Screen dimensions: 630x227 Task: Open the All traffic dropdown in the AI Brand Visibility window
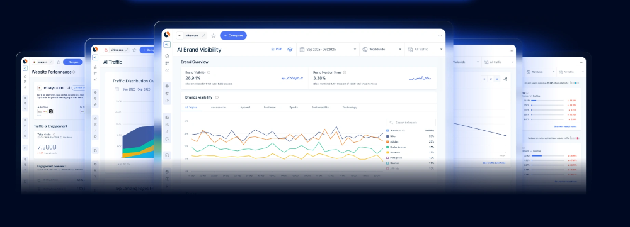click(425, 49)
